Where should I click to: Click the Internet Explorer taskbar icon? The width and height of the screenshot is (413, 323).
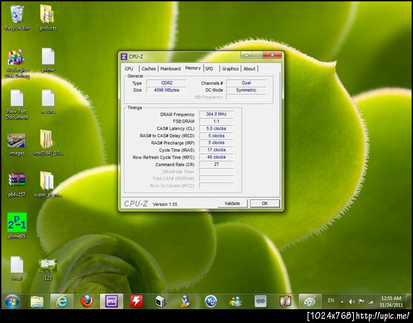click(x=62, y=301)
